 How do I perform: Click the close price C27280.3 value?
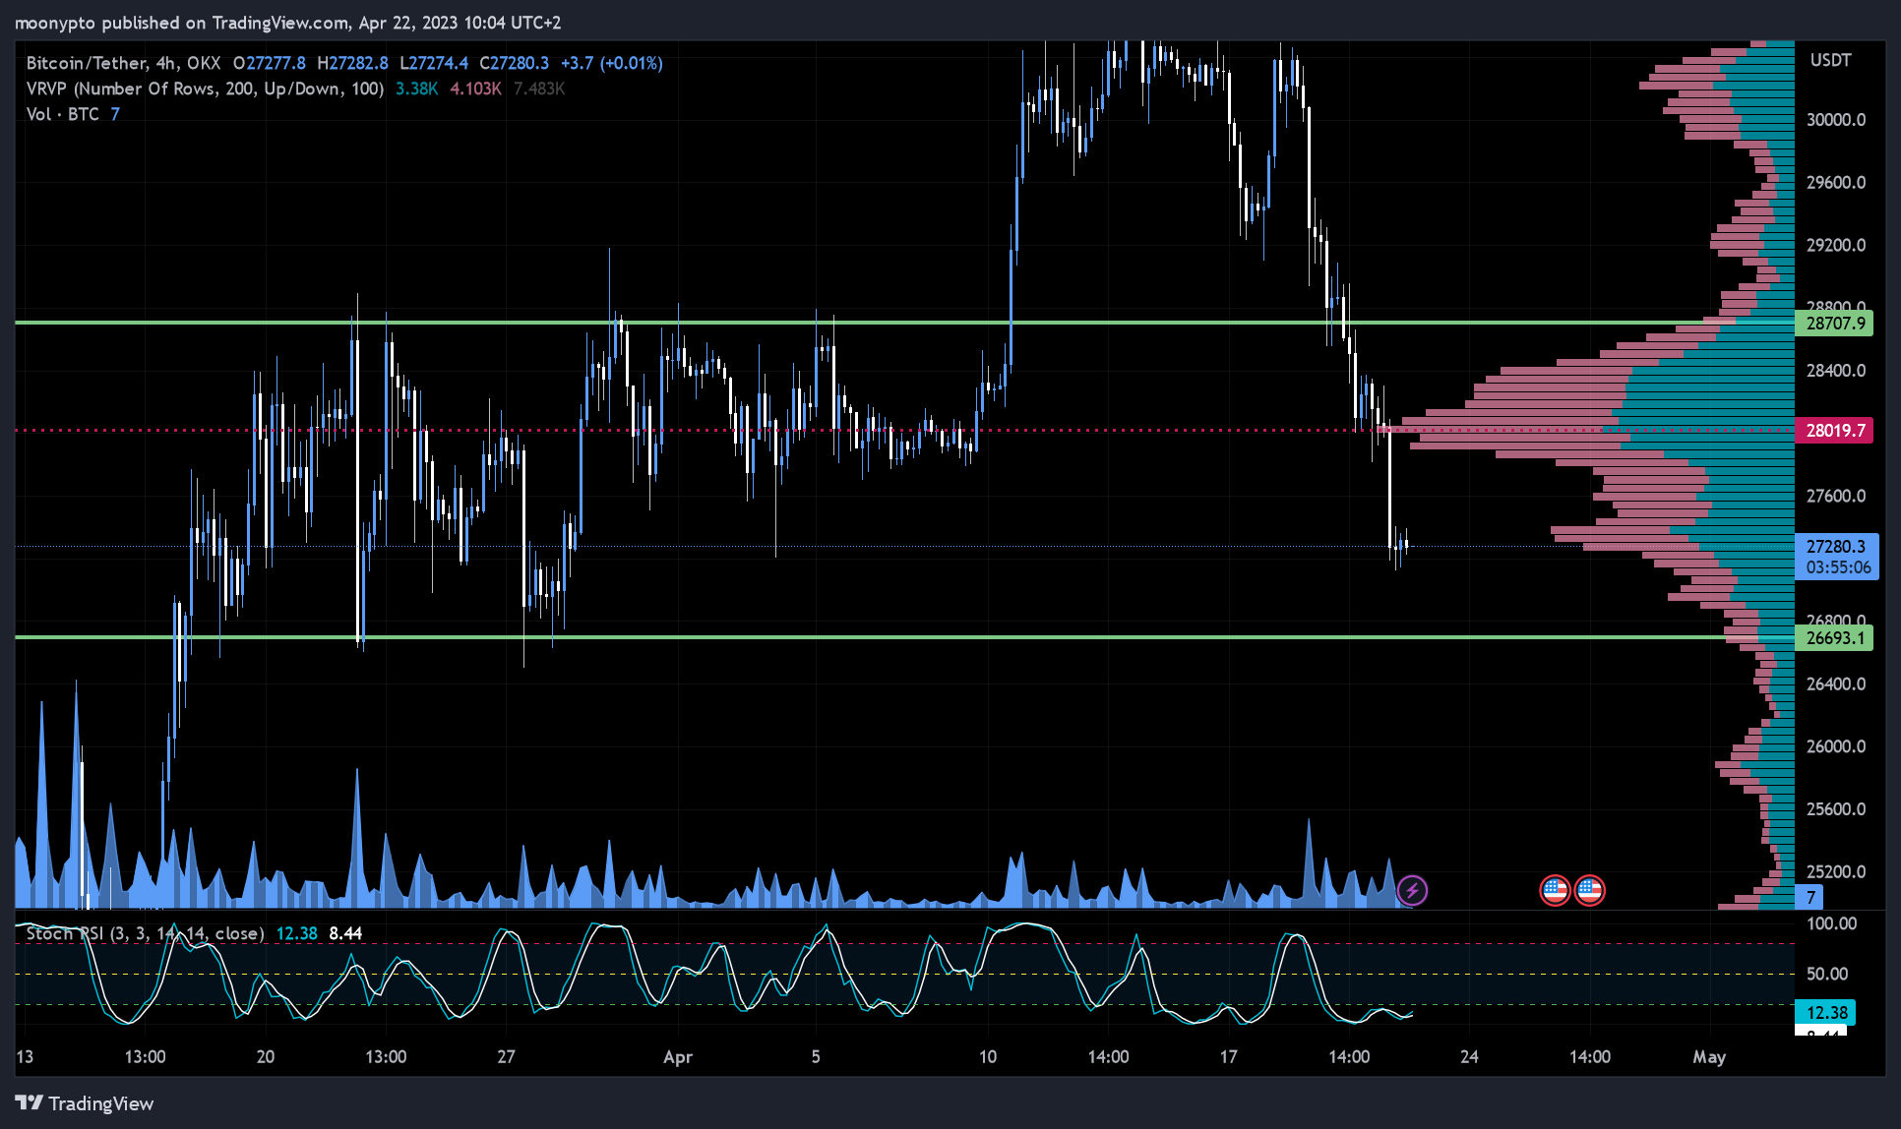(x=514, y=63)
